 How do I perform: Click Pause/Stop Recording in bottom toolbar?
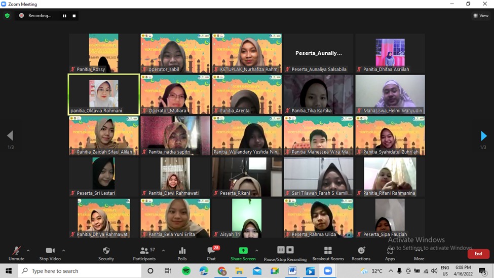(x=285, y=253)
